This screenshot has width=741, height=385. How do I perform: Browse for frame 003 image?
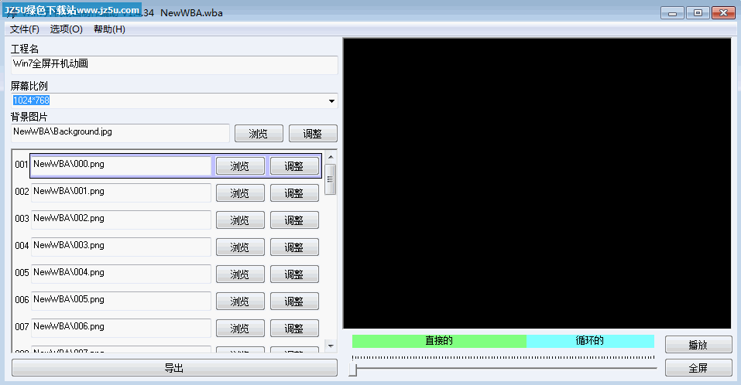(x=240, y=220)
